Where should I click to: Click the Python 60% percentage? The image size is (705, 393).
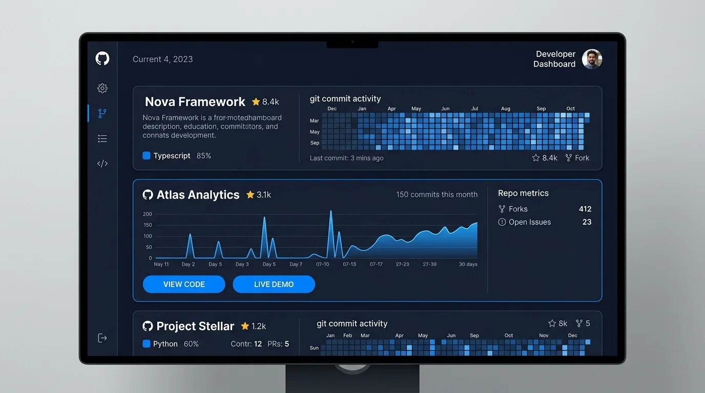pos(191,344)
